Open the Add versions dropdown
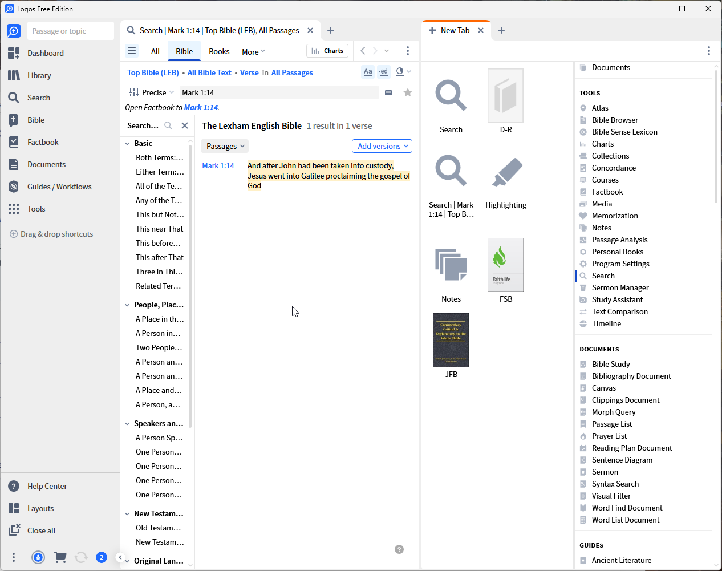This screenshot has width=722, height=571. point(382,146)
